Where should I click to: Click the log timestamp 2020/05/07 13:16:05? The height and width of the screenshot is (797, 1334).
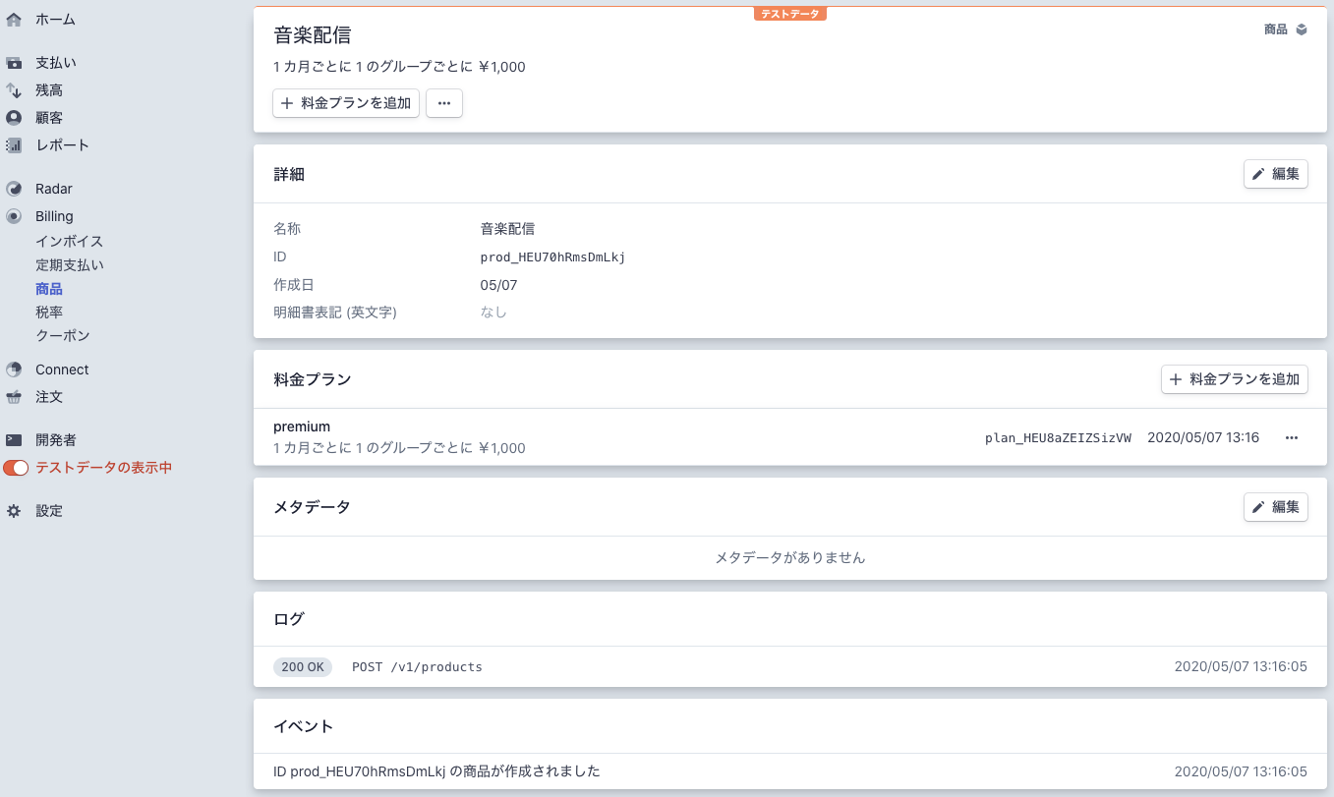tap(1241, 666)
